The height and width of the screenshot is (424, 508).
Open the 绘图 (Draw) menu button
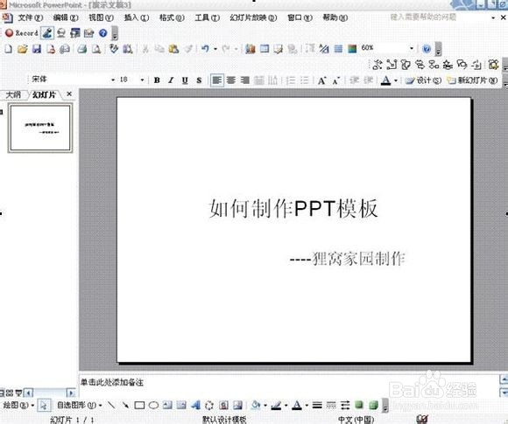(18, 405)
